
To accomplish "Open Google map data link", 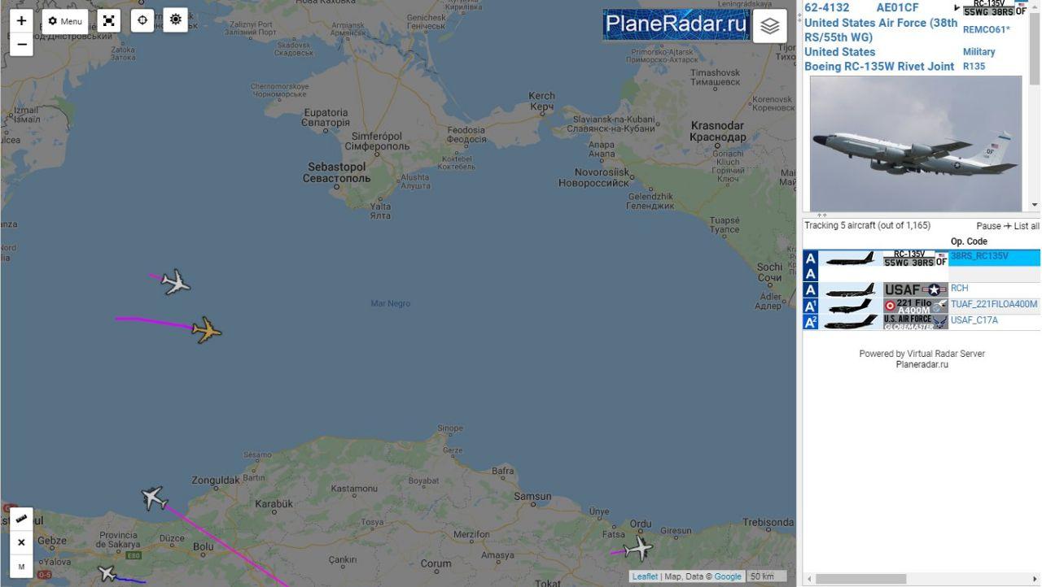I will 728,576.
